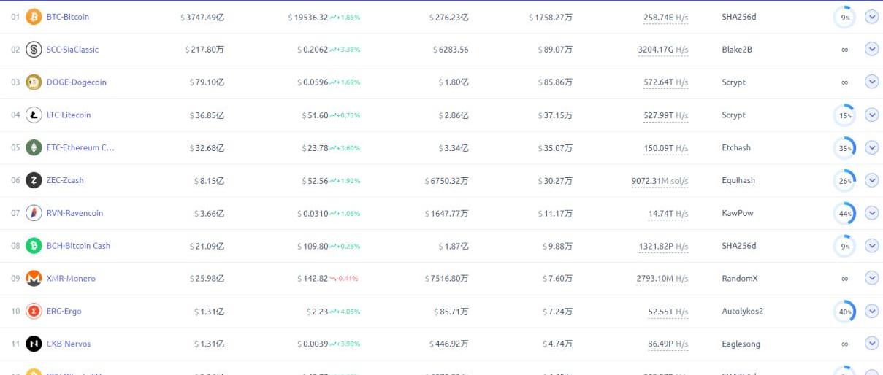This screenshot has width=883, height=375.
Task: Open the BCH-Bitcoin Cash link
Action: (78, 246)
